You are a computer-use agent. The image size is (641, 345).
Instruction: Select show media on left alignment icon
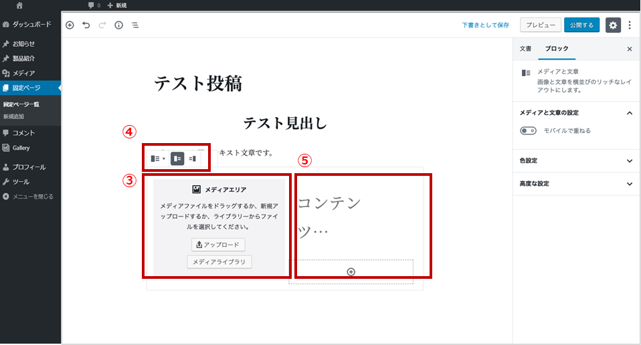tap(177, 158)
